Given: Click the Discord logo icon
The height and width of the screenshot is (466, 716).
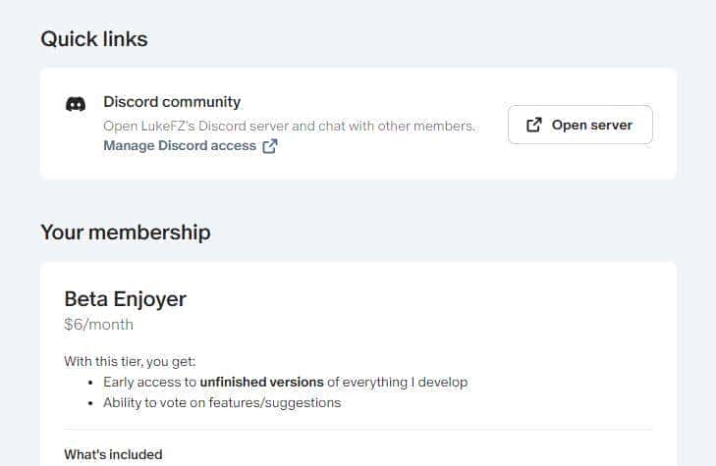Looking at the screenshot, I should coord(76,103).
